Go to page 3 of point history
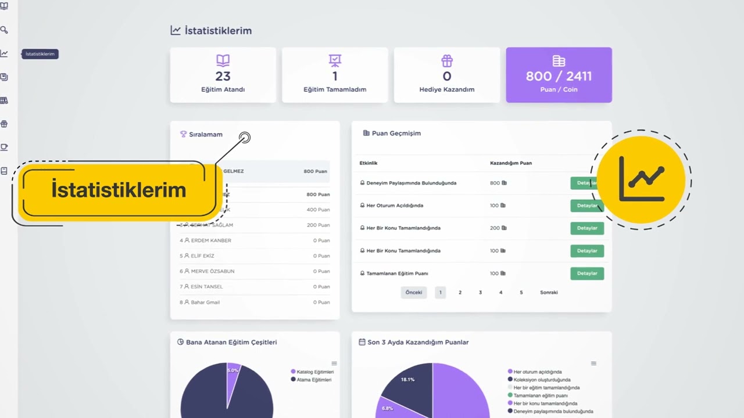744x418 pixels. tap(480, 293)
